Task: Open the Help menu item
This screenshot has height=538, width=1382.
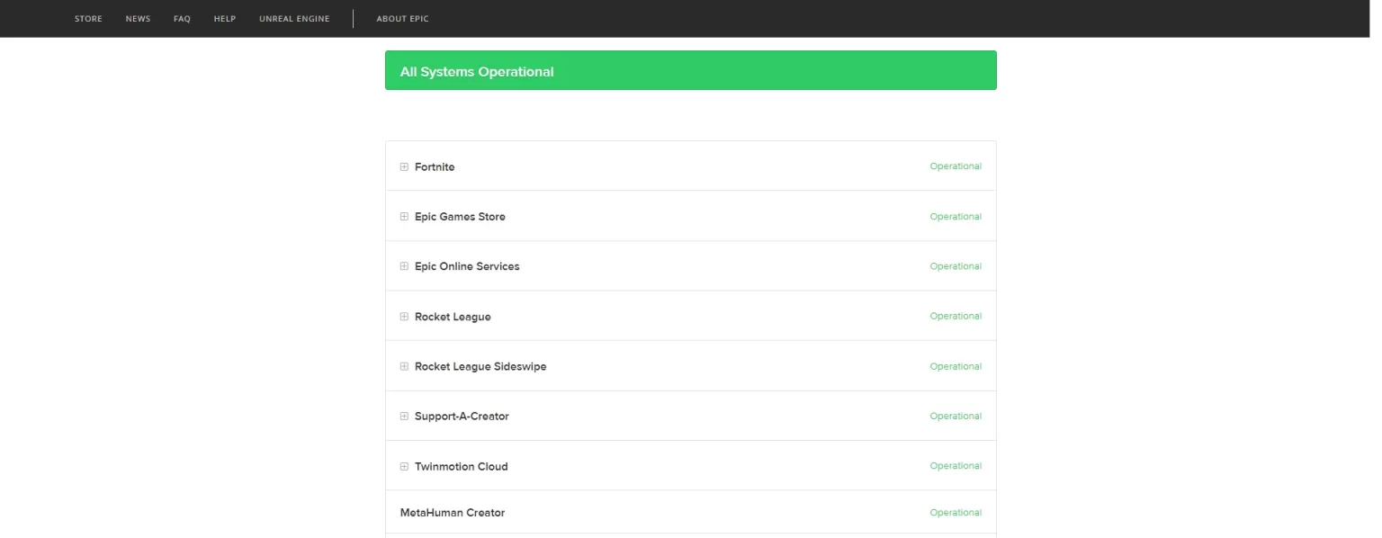Action: (225, 19)
